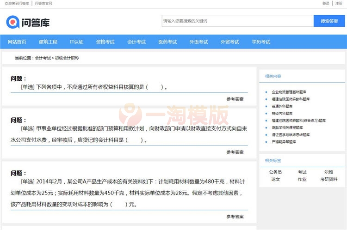Image resolution: width=347 pixels, height=230 pixels.
Task: Click the 问答库 logo icon
Action: [13, 22]
